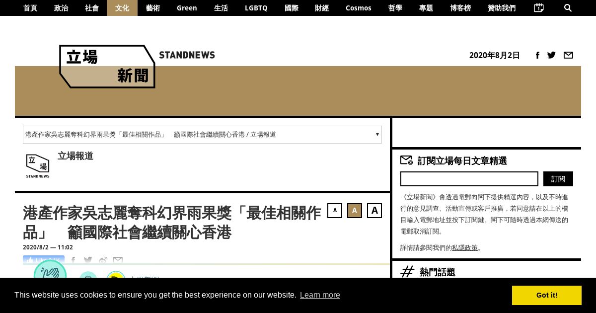The image size is (596, 313).
Task: Open the Green section
Action: tap(187, 8)
